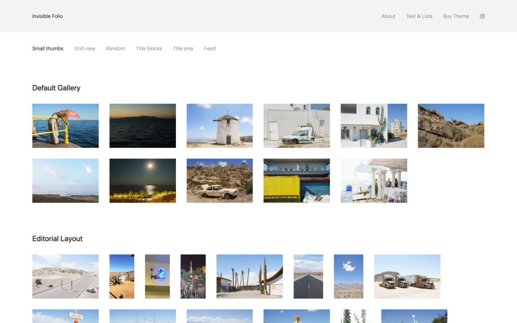Viewport: 517px width, 323px height.
Task: Visit the Text & Lists page
Action: [419, 16]
